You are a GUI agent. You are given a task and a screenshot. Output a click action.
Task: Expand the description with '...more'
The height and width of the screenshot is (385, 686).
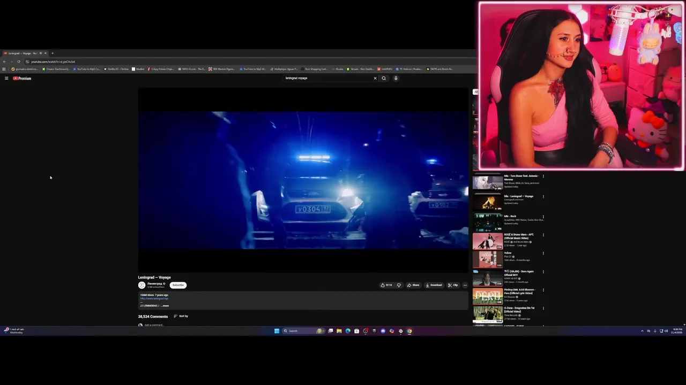click(x=165, y=306)
